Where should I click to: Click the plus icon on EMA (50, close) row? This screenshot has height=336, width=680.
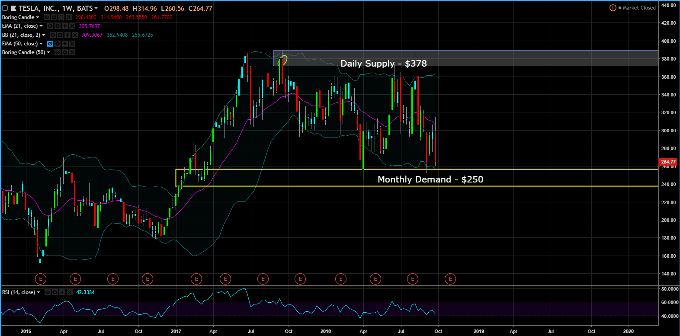click(x=65, y=44)
